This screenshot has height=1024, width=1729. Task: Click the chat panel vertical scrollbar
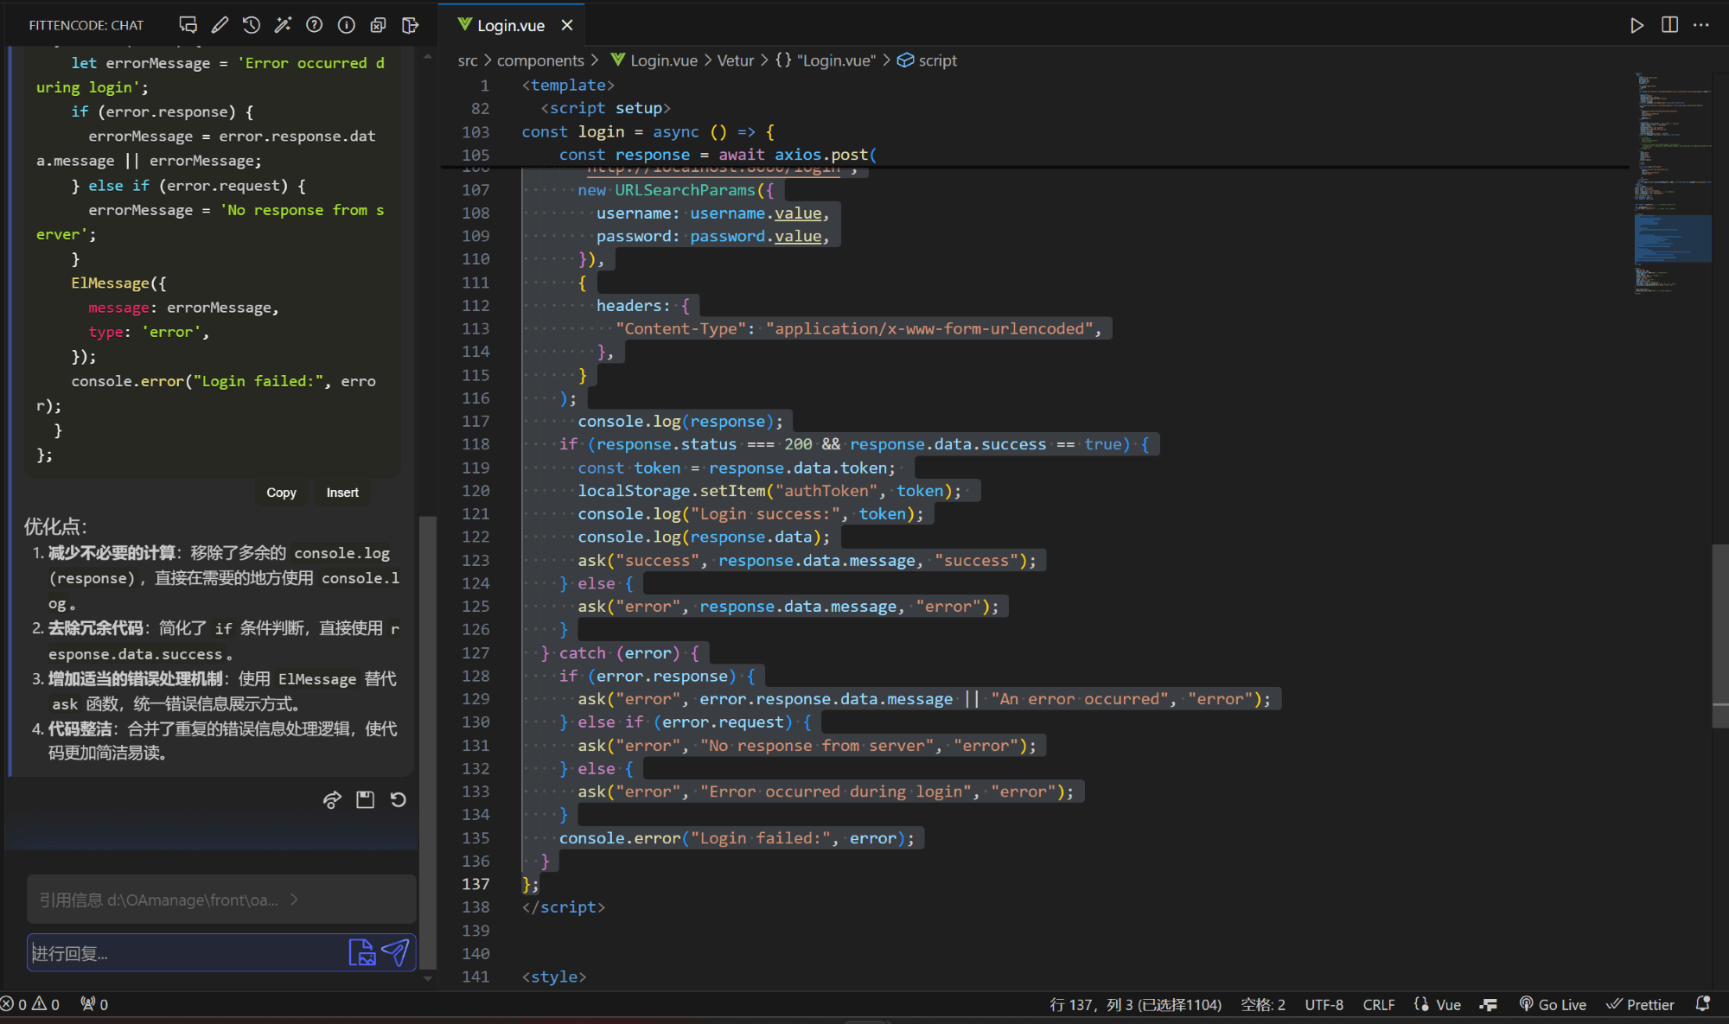click(427, 743)
